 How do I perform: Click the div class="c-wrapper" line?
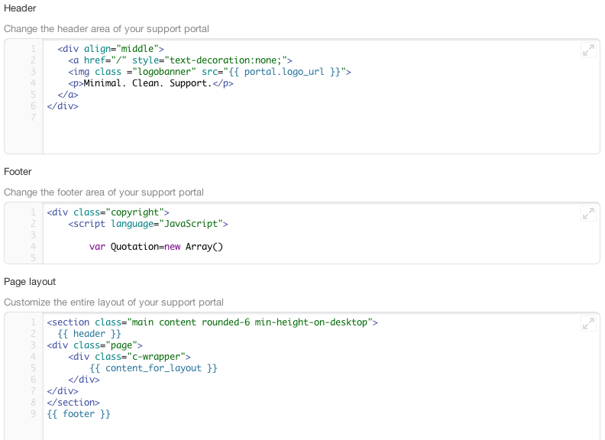coord(130,357)
